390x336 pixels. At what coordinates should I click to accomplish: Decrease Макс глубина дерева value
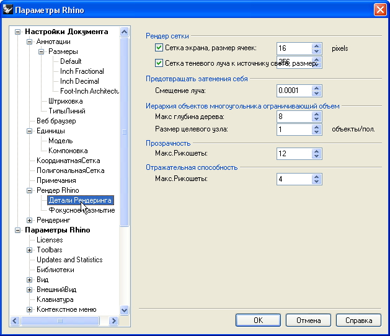click(316, 120)
